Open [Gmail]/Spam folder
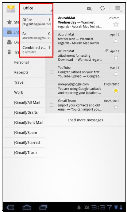Screen dimensions: 127x212 tap(24, 132)
